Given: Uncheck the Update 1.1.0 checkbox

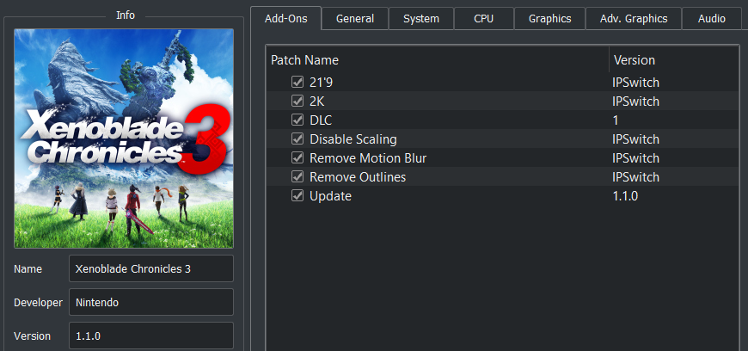Looking at the screenshot, I should [297, 196].
